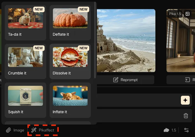Click the paperclip attachment icon
This screenshot has height=137, width=195.
point(9,130)
